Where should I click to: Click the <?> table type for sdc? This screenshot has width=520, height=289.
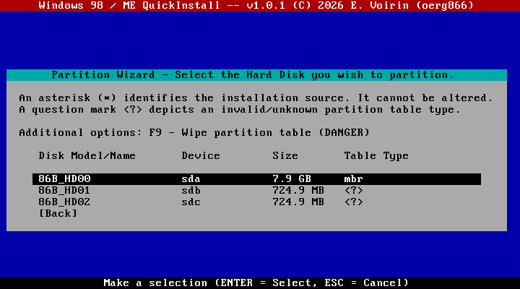(353, 202)
